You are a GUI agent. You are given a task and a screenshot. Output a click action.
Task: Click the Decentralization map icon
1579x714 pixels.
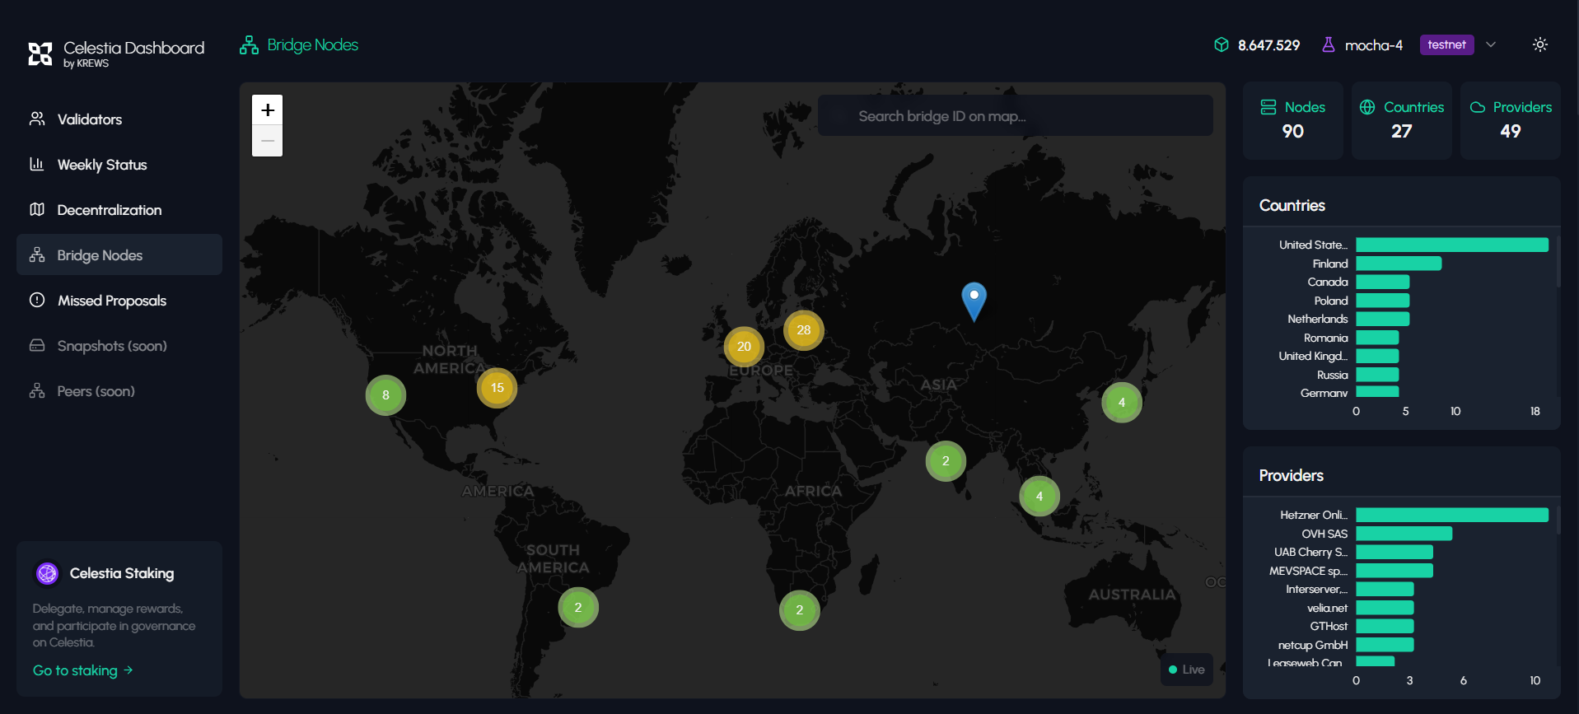(x=37, y=209)
